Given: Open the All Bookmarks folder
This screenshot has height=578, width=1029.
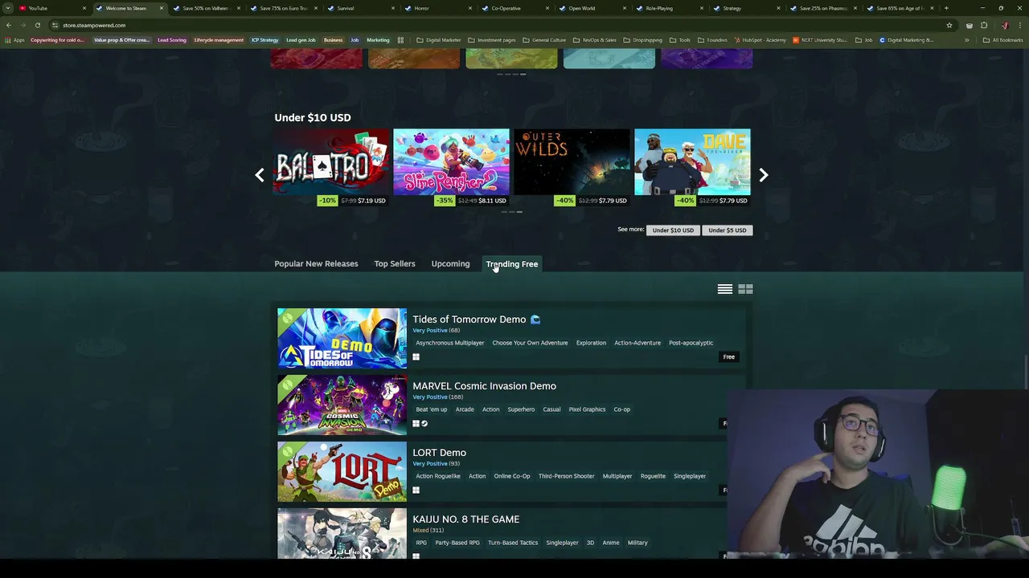Looking at the screenshot, I should coord(1002,40).
